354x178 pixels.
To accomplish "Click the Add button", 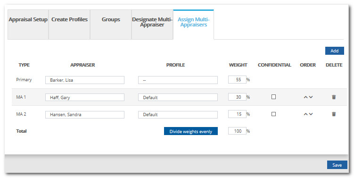I will point(334,51).
